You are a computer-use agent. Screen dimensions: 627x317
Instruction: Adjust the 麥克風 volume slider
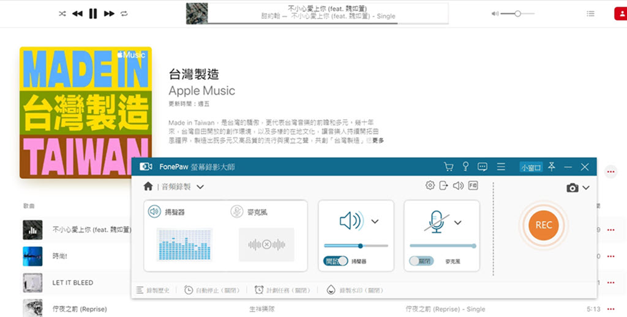(x=443, y=246)
